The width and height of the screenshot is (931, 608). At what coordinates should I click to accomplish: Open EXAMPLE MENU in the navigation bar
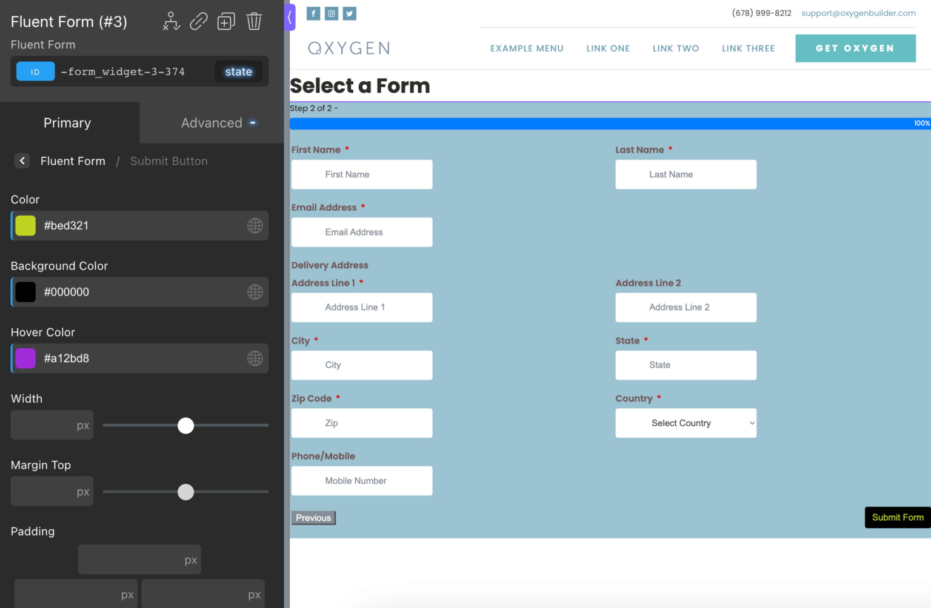(527, 48)
